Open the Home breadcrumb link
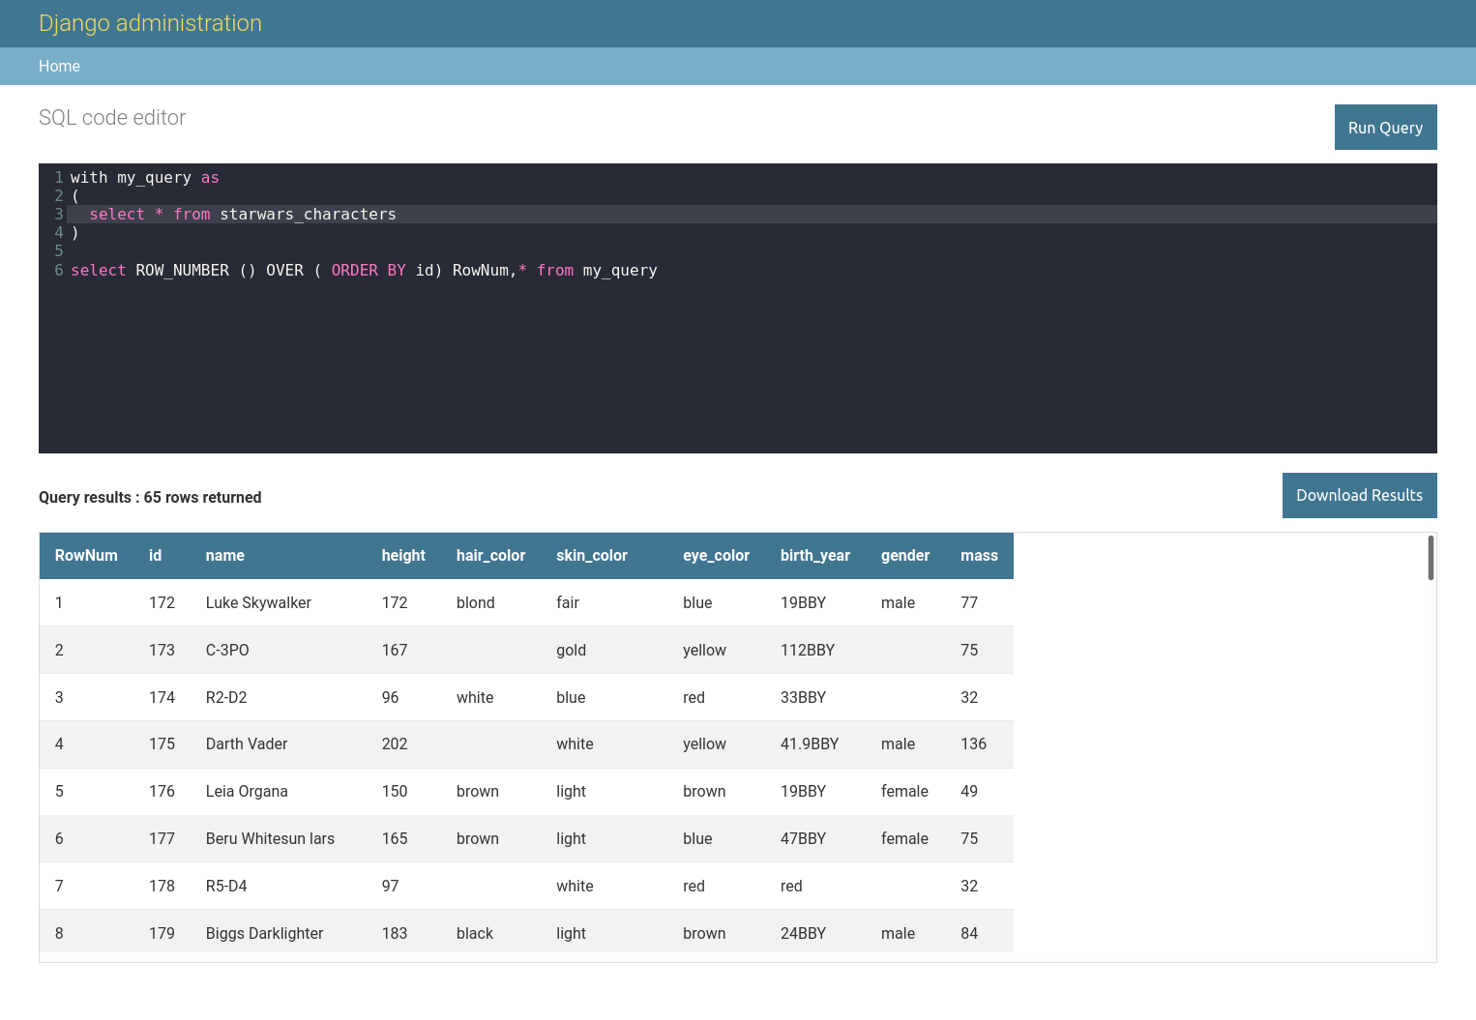The height and width of the screenshot is (1020, 1476). 59,66
